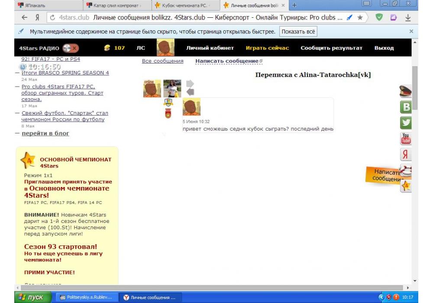Open Yandex home button in toolbar
The image size is (433, 303).
pos(37,18)
